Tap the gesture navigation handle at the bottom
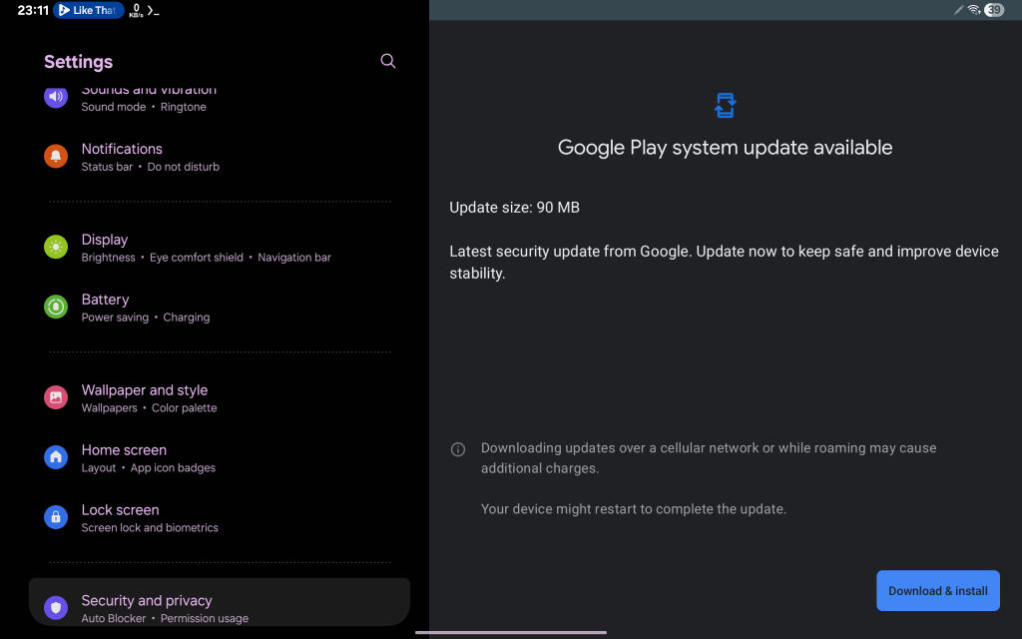Viewport: 1022px width, 639px height. [511, 632]
